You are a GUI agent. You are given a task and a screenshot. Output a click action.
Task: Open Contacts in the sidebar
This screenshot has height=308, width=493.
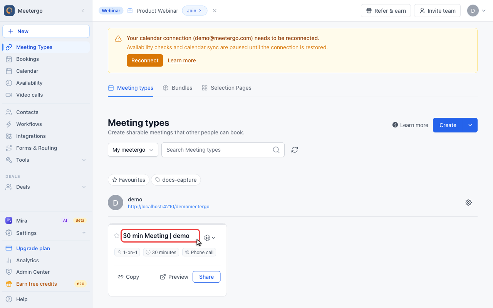tap(46, 112)
